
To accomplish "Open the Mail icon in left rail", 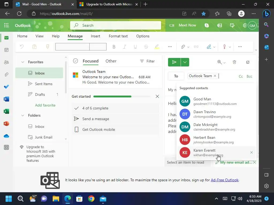I will click(x=6, y=38).
